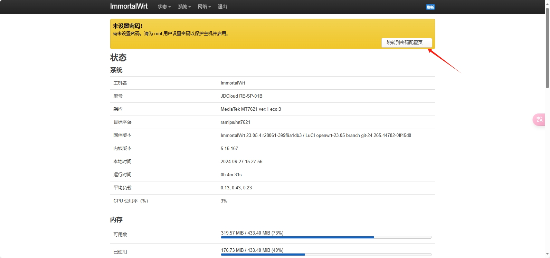
Task: Select the CPU usage value 3%
Action: click(224, 201)
